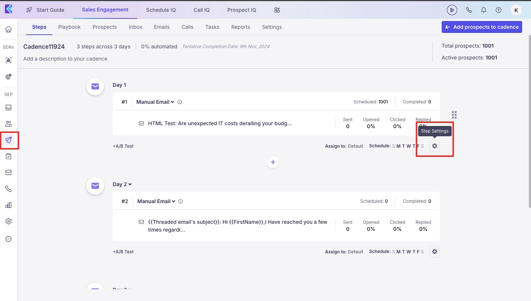Switch to the Reports sub-tab
The width and height of the screenshot is (531, 301).
click(241, 27)
